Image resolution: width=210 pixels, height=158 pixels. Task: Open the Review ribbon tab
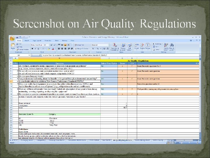(64, 41)
